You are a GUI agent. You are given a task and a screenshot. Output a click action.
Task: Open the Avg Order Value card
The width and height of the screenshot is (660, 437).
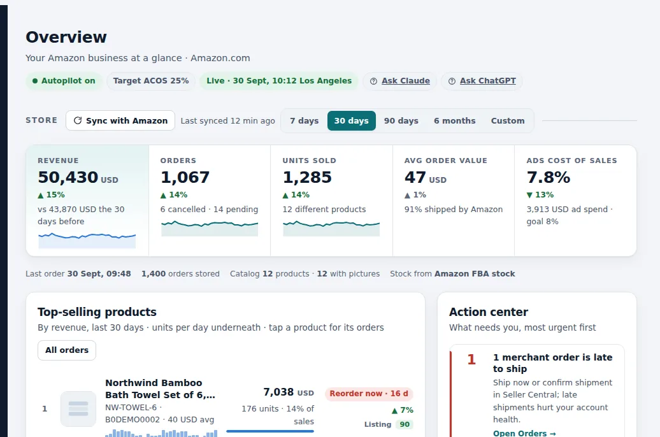[454, 201]
